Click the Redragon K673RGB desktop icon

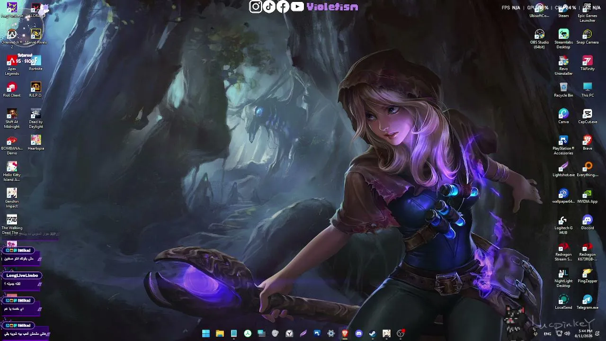[588, 251]
